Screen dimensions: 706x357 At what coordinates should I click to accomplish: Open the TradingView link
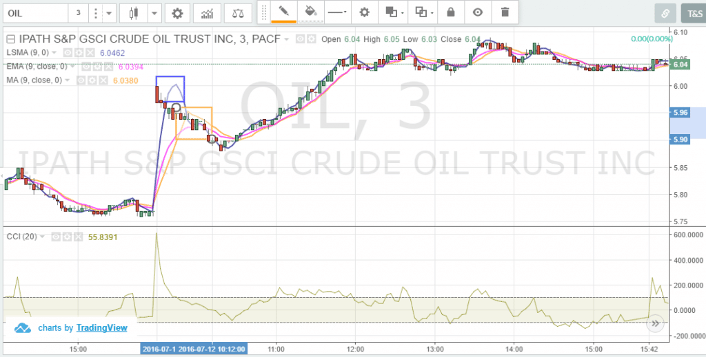101,328
